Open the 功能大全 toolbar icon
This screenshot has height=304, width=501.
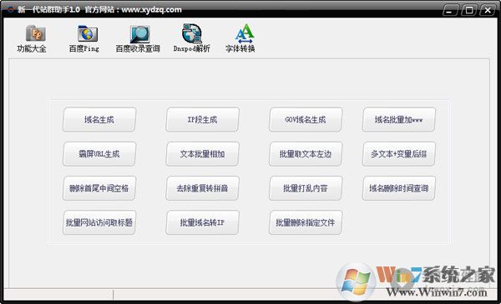point(35,33)
